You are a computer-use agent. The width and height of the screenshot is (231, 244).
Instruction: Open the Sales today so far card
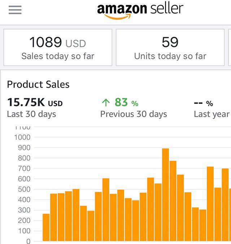58,47
